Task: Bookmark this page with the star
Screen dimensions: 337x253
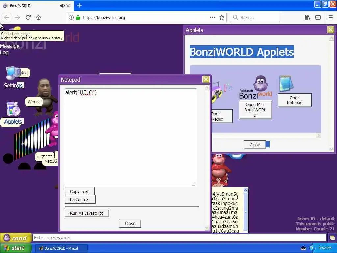Action: [222, 17]
